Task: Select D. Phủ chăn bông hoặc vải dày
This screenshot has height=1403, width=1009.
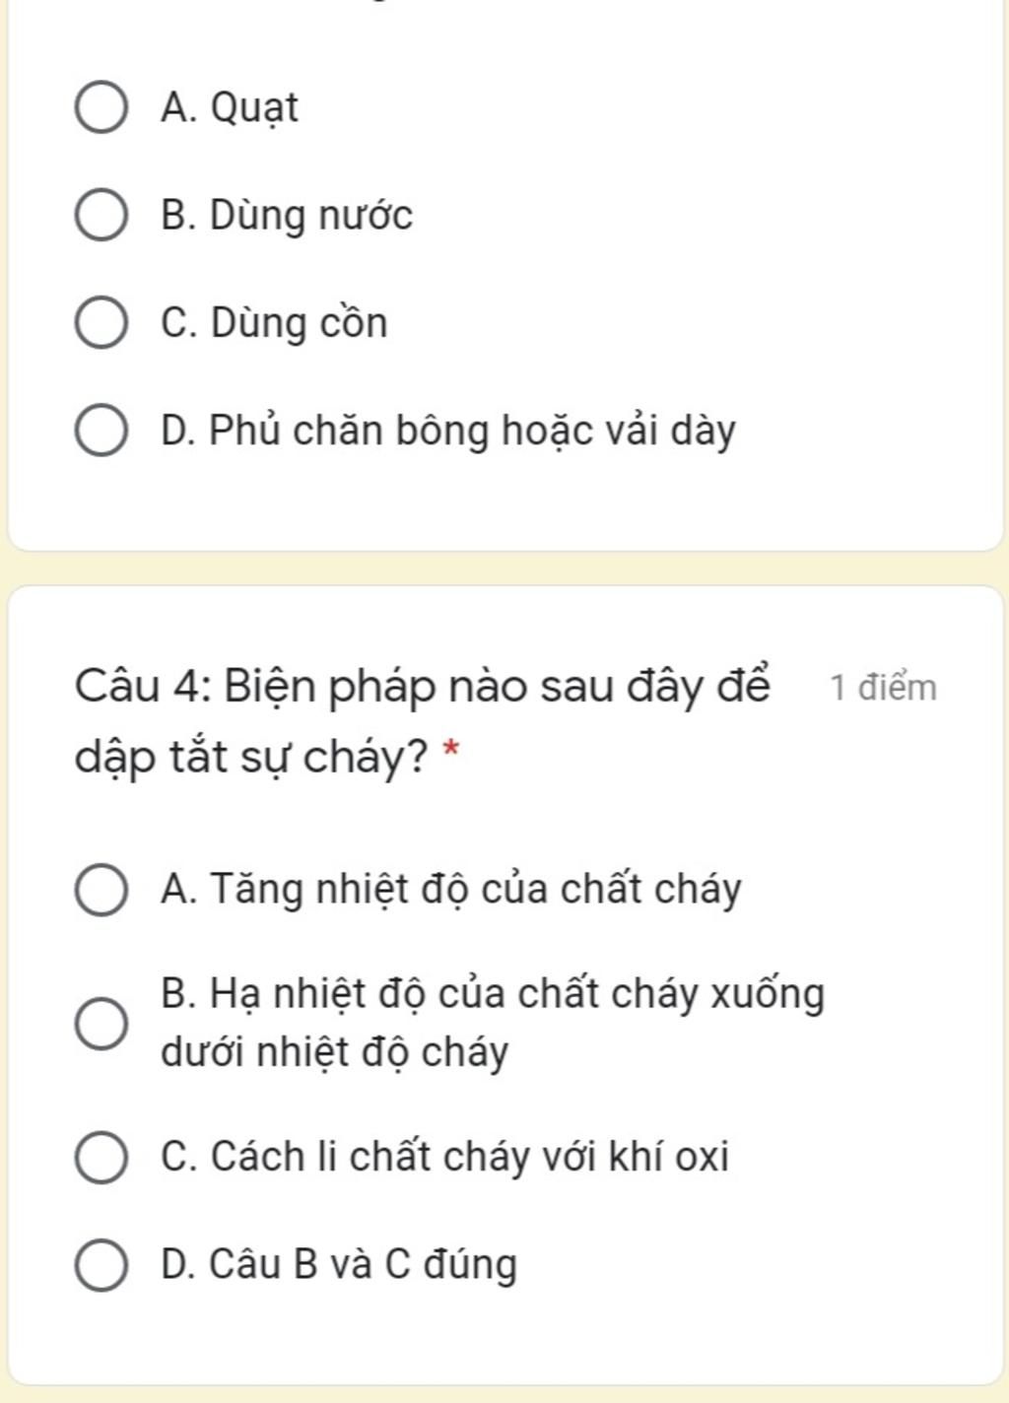Action: (101, 432)
